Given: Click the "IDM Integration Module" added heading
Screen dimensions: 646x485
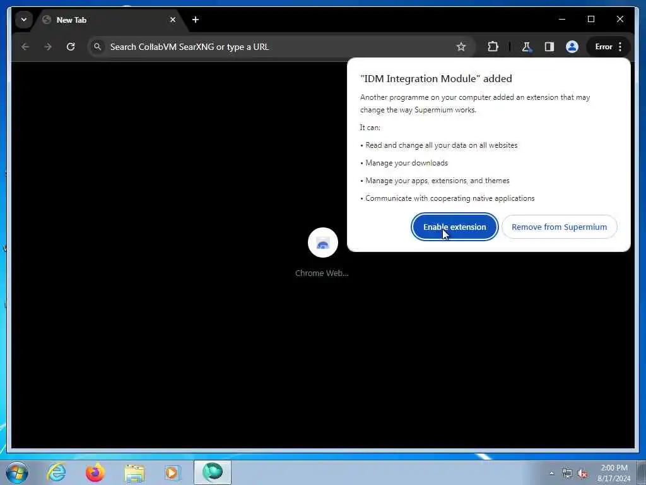Looking at the screenshot, I should 436,78.
